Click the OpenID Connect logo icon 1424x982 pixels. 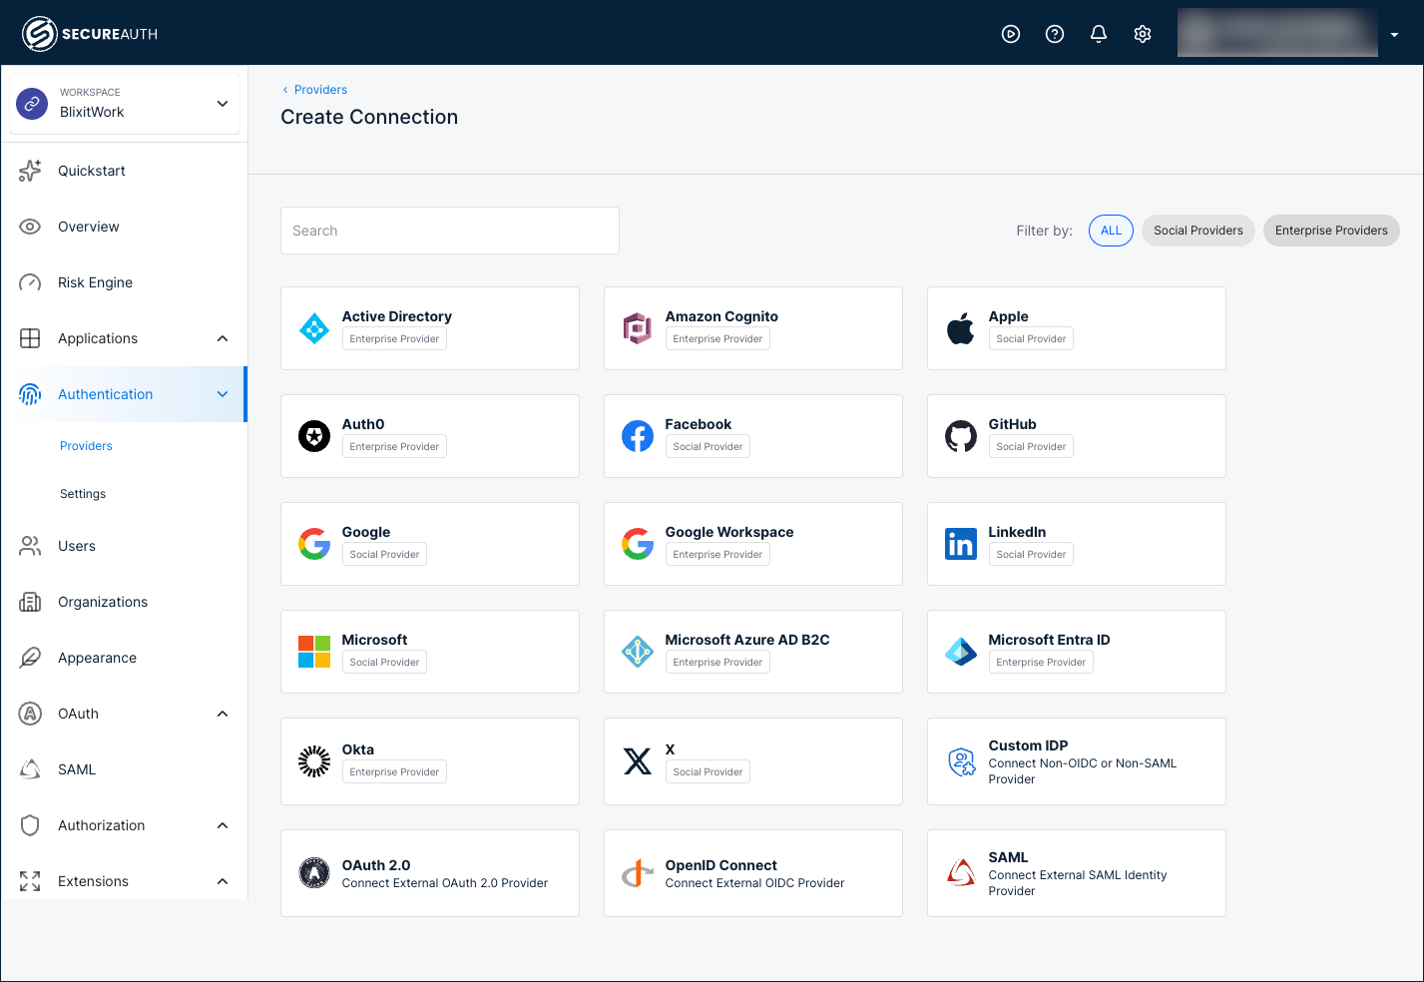point(638,873)
